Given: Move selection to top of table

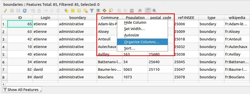Looking at the screenshot, I should (x=98, y=11).
